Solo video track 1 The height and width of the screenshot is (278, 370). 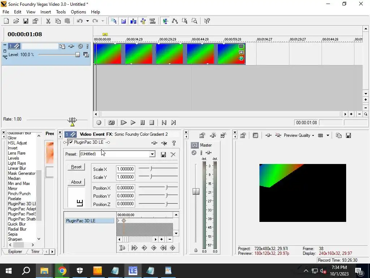pos(87,46)
